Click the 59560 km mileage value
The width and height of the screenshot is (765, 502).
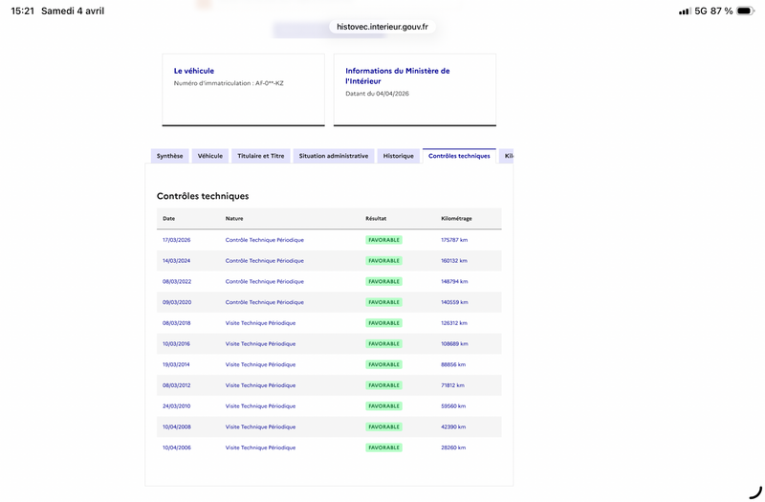(453, 405)
